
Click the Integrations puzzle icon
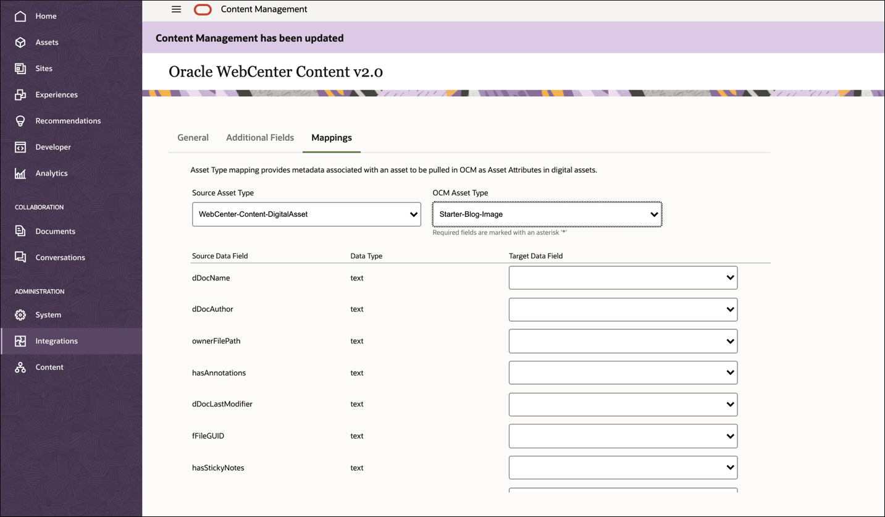(x=20, y=341)
